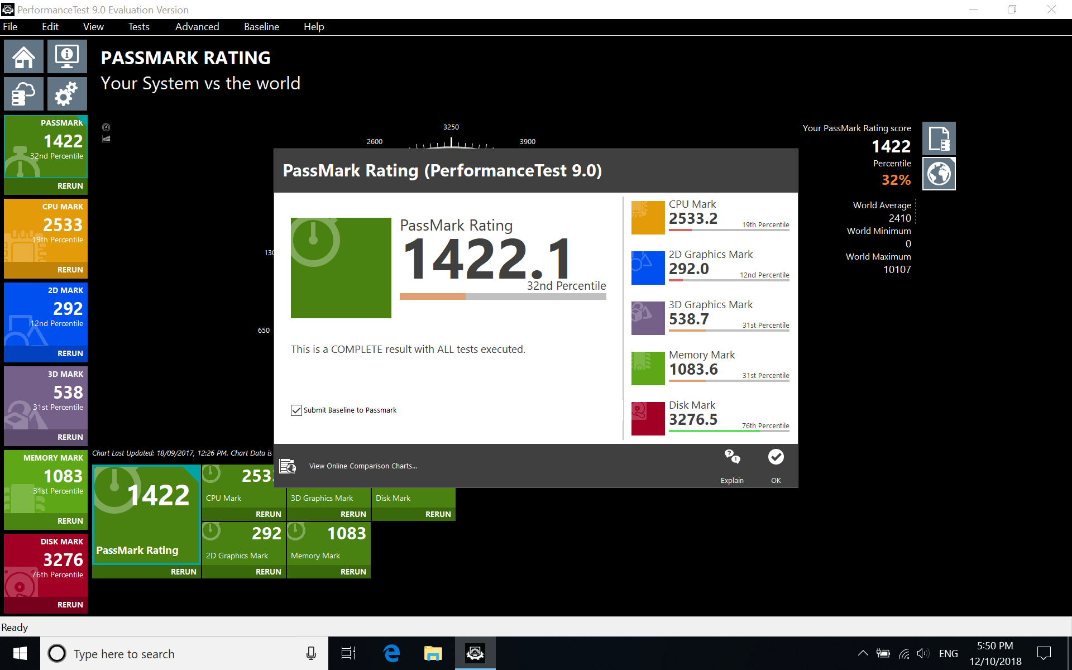Open the cloud baseline management icon

[x=23, y=94]
